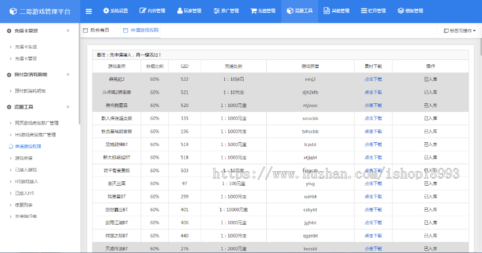Select the 混服工具 top menu item
This screenshot has width=482, height=253.
tap(299, 11)
